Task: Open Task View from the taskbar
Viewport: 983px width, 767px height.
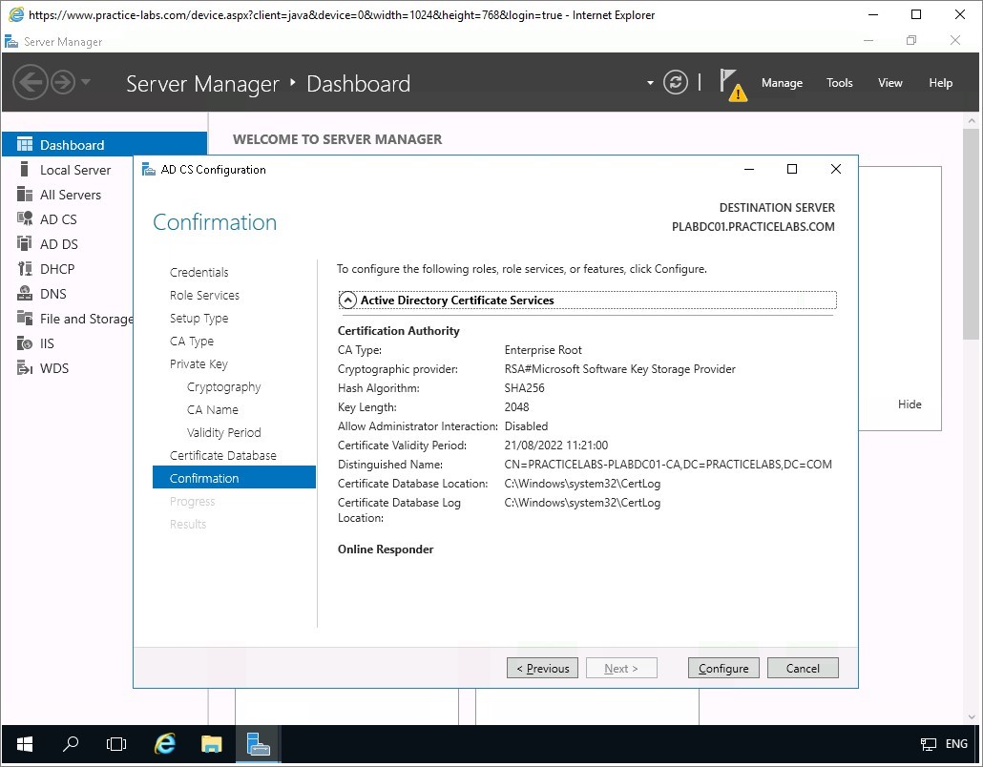Action: coord(116,744)
